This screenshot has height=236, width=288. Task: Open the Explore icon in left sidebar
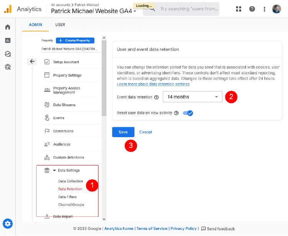8,54
